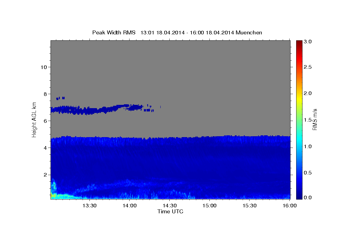Click the 15:30 time tick label

tap(250, 206)
